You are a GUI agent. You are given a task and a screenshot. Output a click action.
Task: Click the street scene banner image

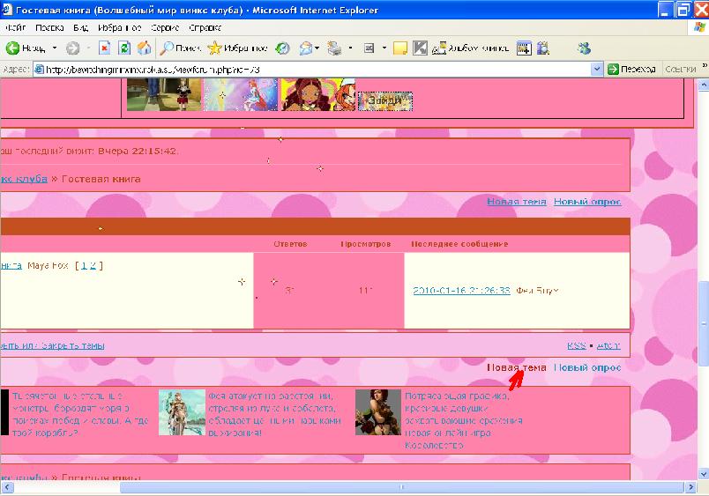click(164, 94)
